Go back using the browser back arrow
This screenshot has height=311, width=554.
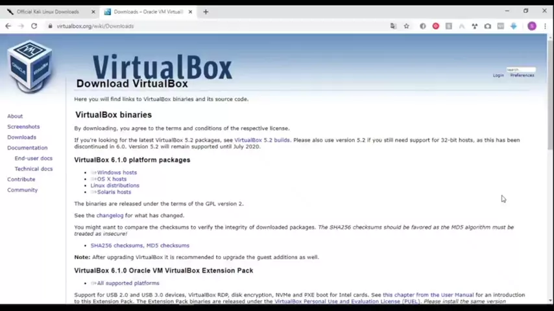tap(8, 26)
